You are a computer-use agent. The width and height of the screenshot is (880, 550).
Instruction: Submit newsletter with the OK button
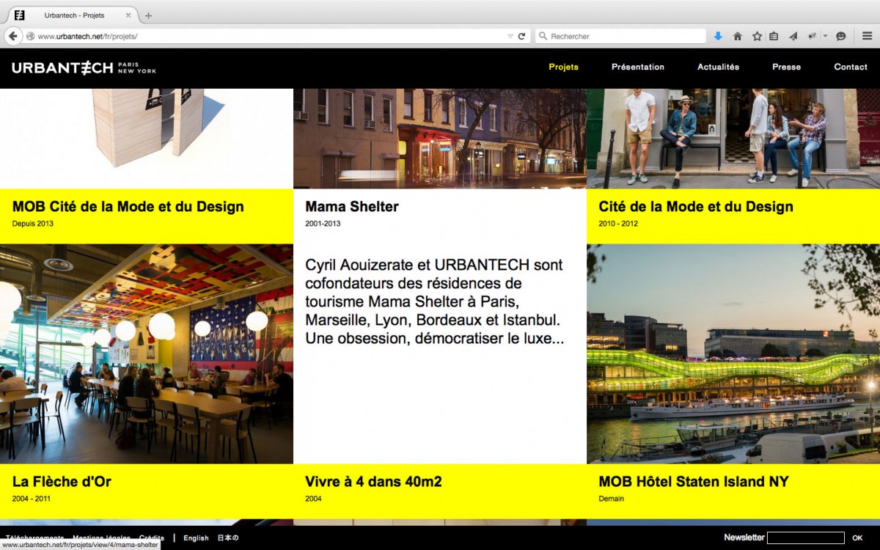(857, 538)
